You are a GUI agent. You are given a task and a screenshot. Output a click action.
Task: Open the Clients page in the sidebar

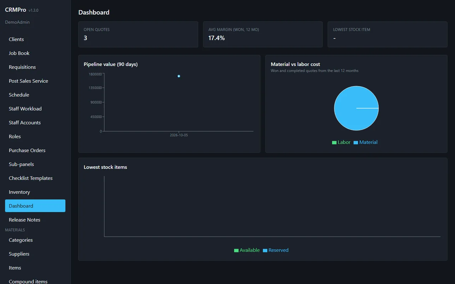(x=35, y=39)
